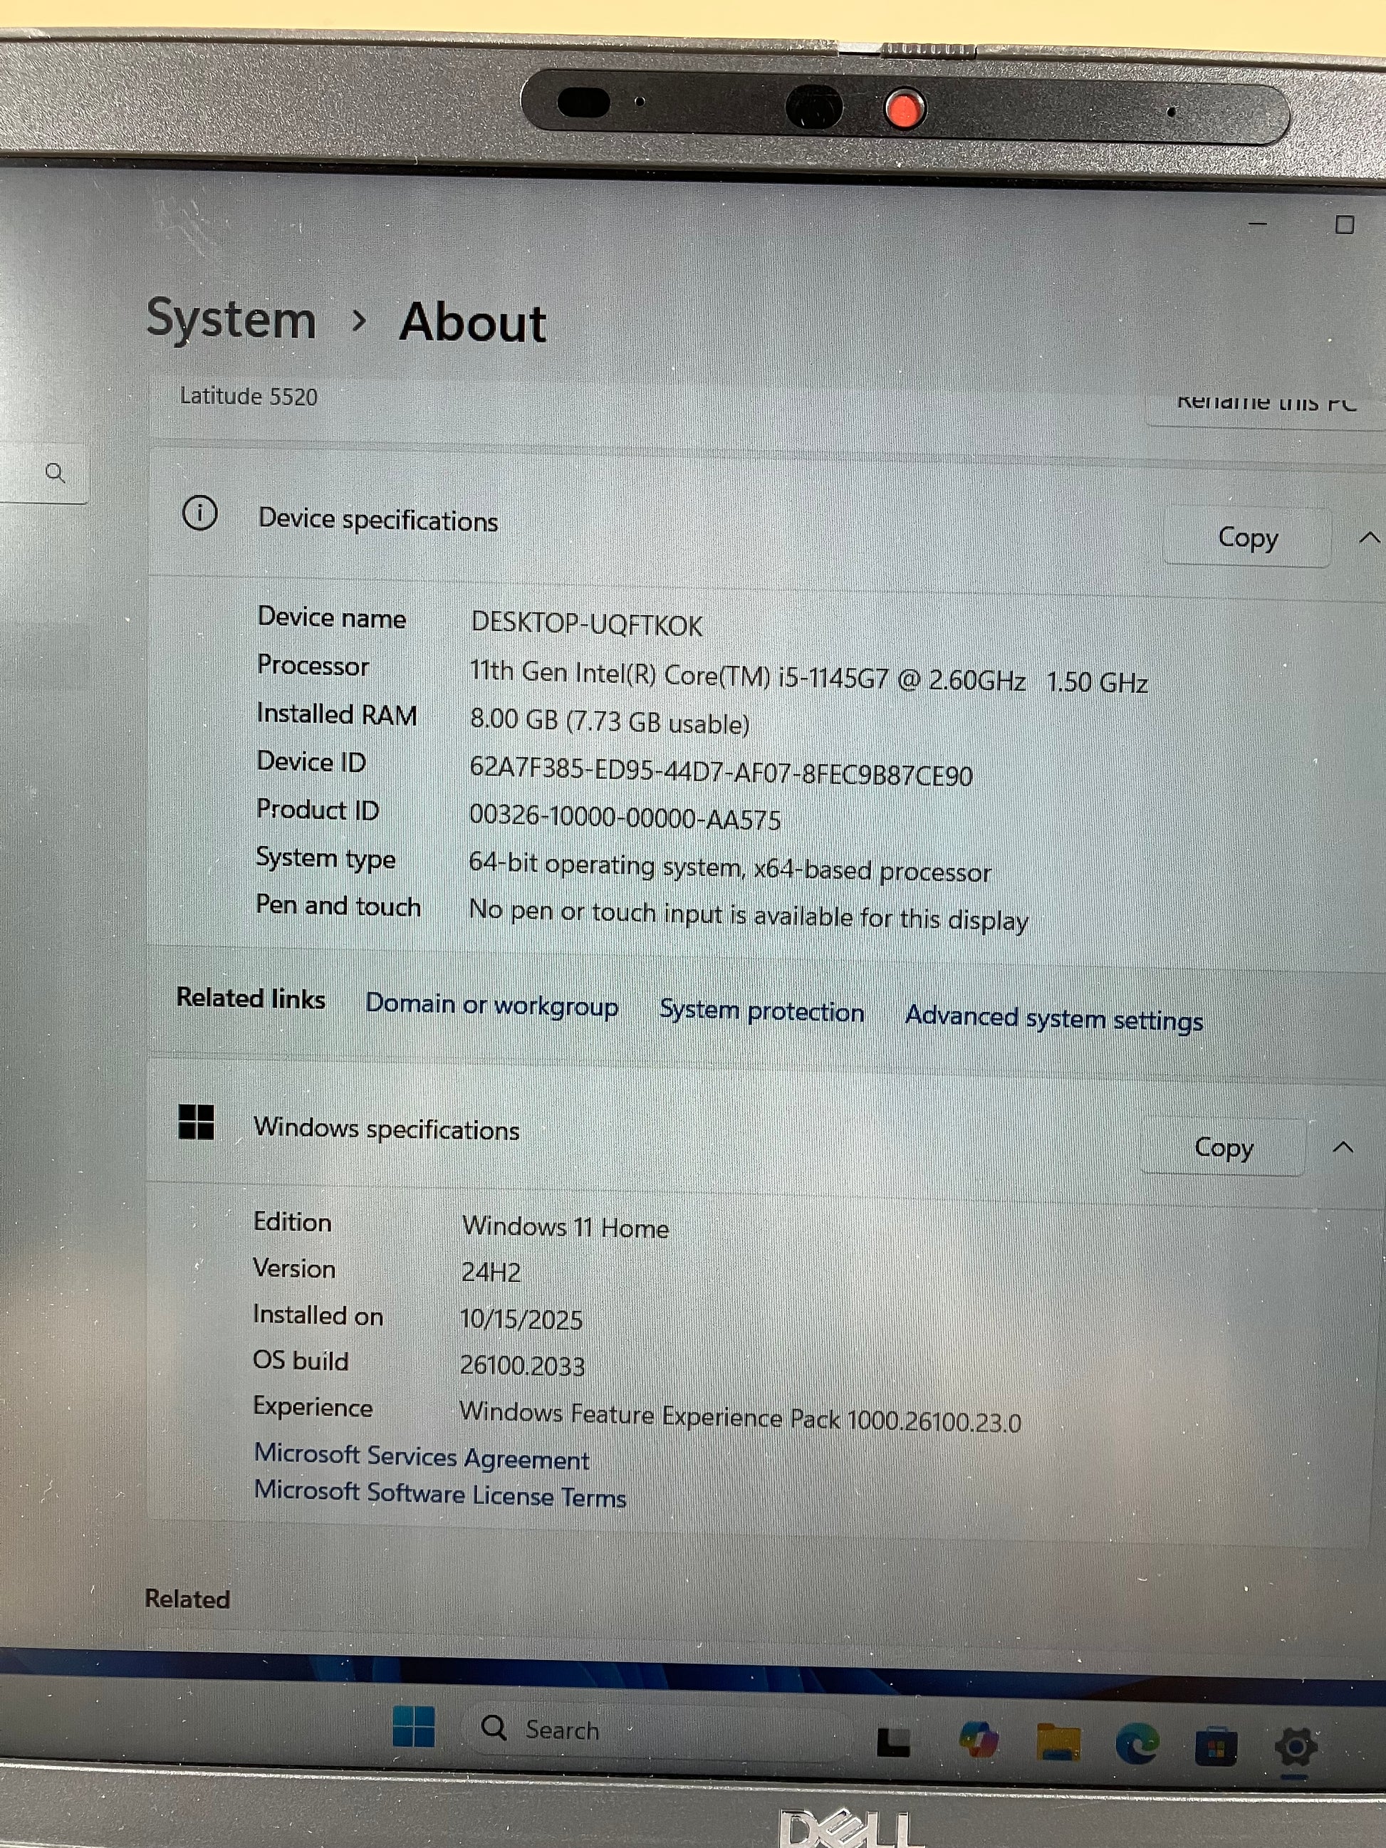This screenshot has height=1848, width=1386.
Task: Go back to System in breadcrumb
Action: pyautogui.click(x=231, y=319)
